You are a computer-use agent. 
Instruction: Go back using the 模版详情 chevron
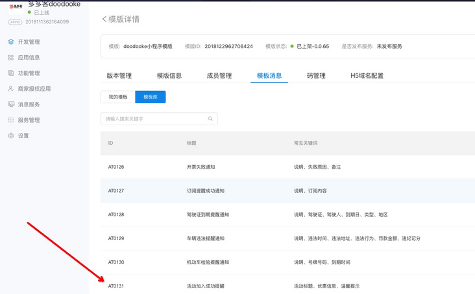point(104,19)
